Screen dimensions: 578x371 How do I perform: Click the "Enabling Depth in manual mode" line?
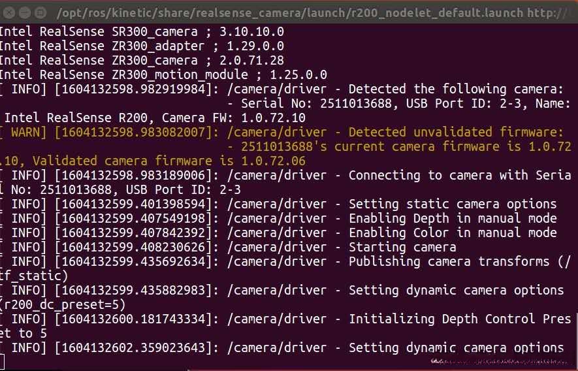pyautogui.click(x=452, y=218)
